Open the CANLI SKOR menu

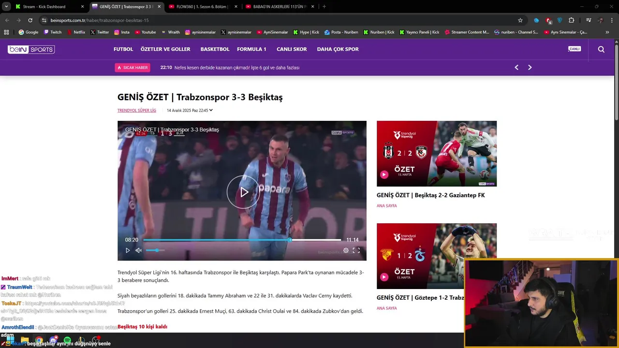[x=292, y=49]
